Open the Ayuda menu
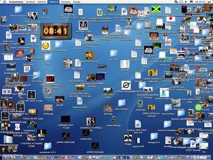Viewport: 213px width, 160px height. (x=77, y=2)
